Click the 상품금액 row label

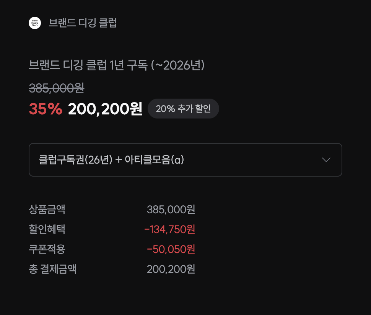pos(47,209)
